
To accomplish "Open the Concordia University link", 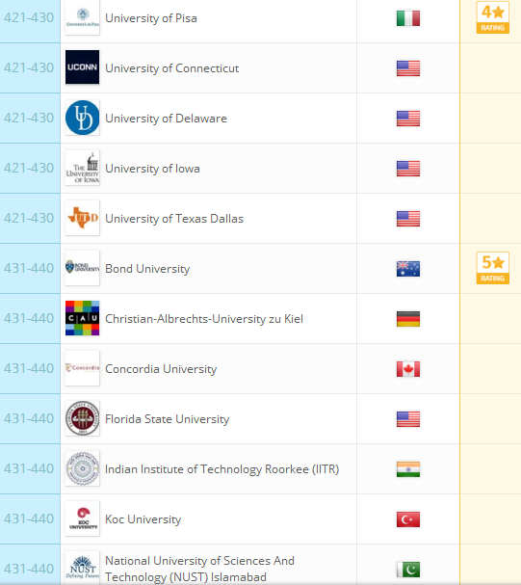I will (161, 369).
